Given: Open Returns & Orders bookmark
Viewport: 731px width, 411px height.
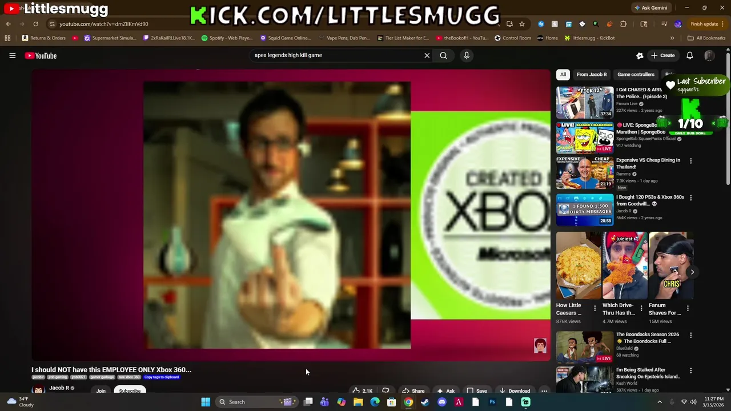Looking at the screenshot, I should click(44, 38).
